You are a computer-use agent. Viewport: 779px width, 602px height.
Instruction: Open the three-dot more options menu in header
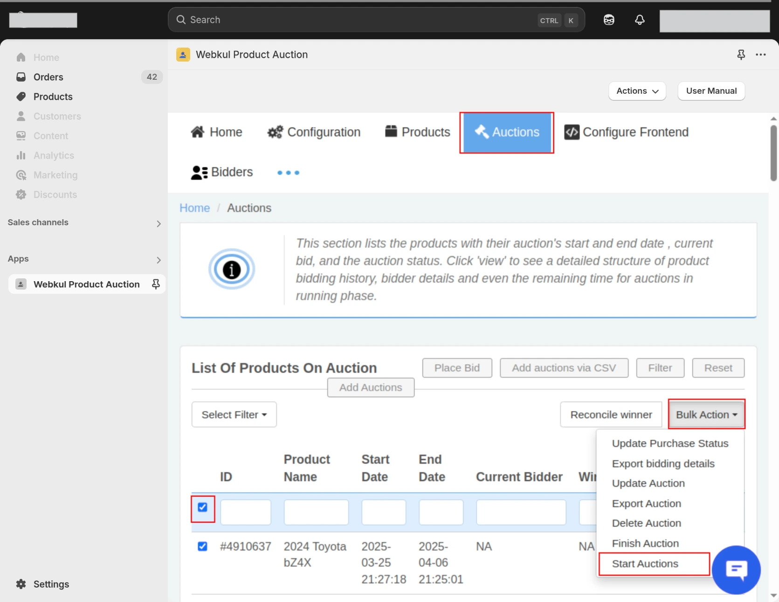[761, 55]
